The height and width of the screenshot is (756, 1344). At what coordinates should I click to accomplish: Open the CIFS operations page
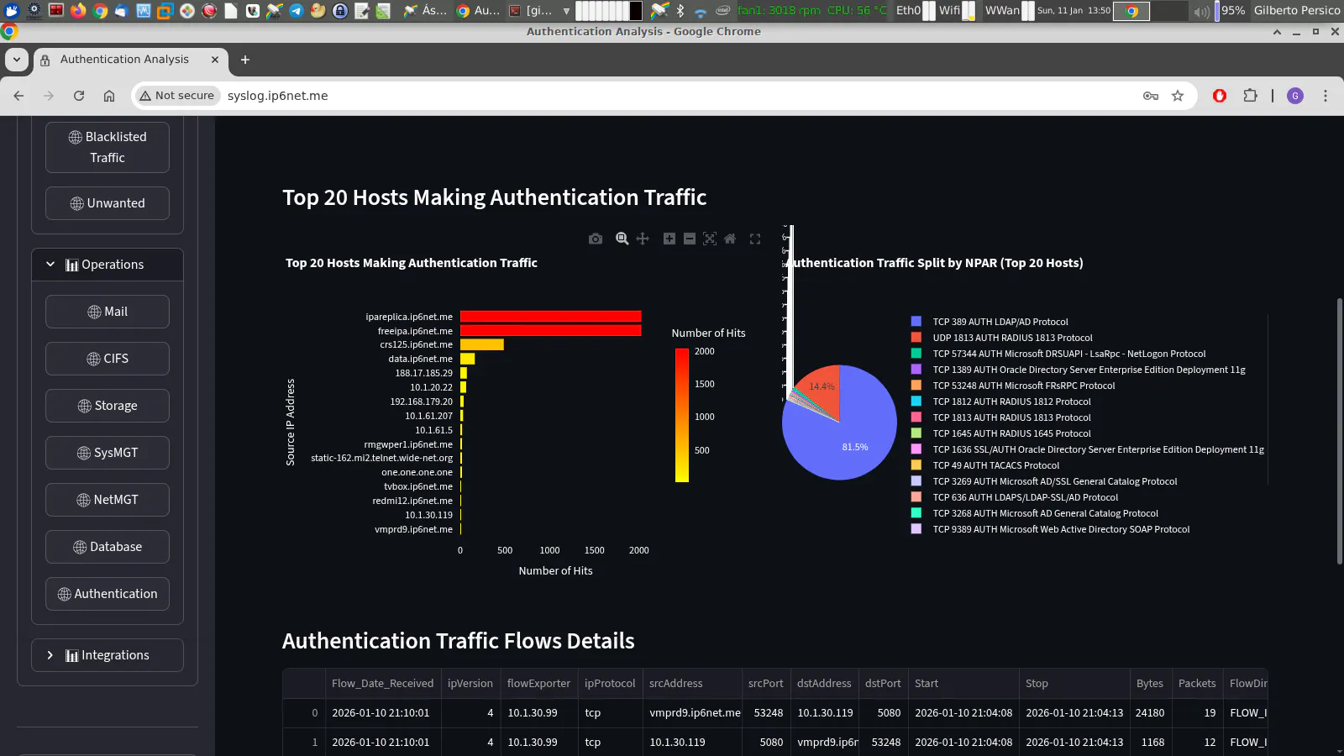coord(108,359)
